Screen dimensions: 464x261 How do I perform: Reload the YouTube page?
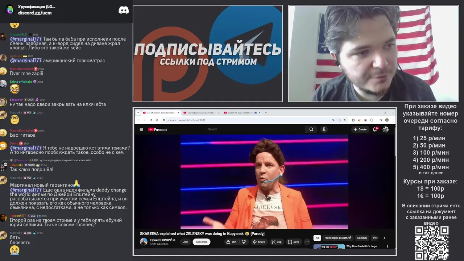[150, 120]
